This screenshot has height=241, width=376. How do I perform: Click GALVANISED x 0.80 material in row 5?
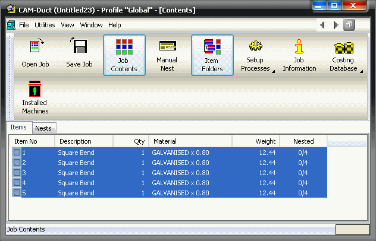pos(180,193)
